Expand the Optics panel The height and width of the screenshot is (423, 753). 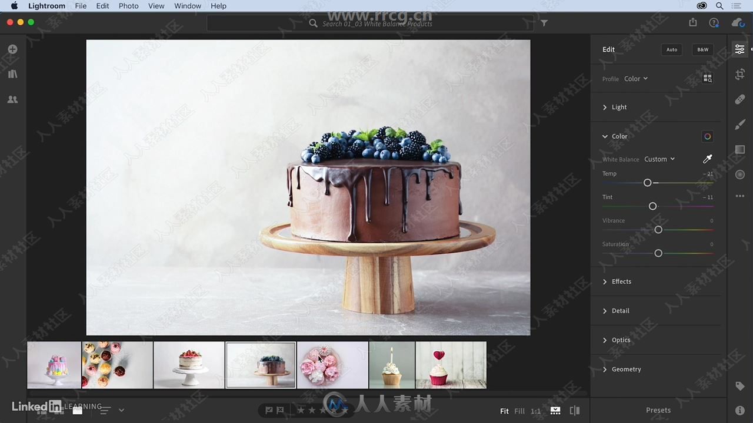[616, 340]
